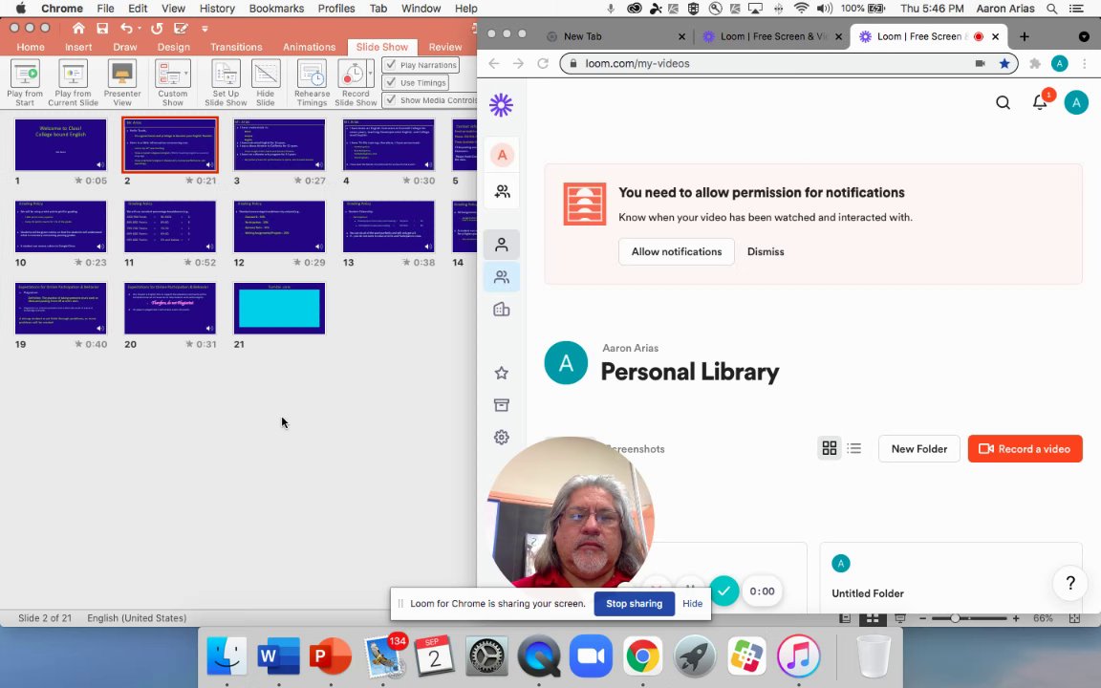Open the Transitions ribbon tab
1101x688 pixels.
[x=236, y=47]
